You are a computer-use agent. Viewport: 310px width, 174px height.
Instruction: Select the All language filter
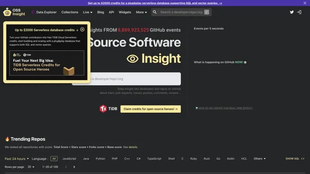pyautogui.click(x=54, y=159)
